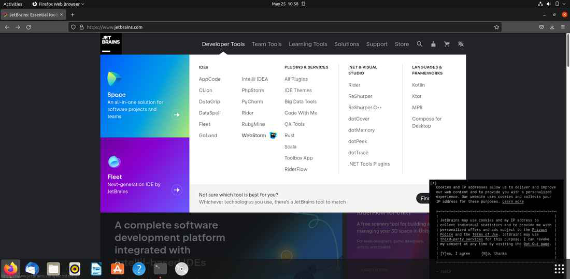Open the Toolbox App link
Screen dimensions: 570x279
point(298,158)
